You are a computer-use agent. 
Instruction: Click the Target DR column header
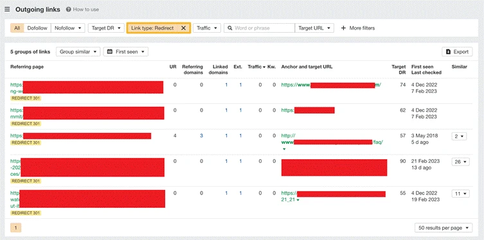(399, 70)
